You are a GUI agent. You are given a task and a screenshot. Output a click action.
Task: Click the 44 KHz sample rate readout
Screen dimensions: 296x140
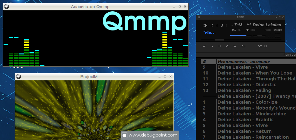coord(251,30)
